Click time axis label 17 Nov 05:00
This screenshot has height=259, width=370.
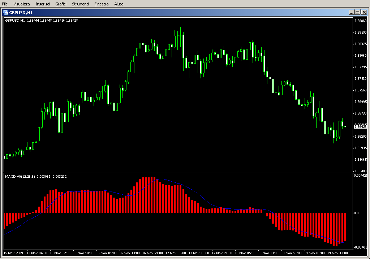176,253
